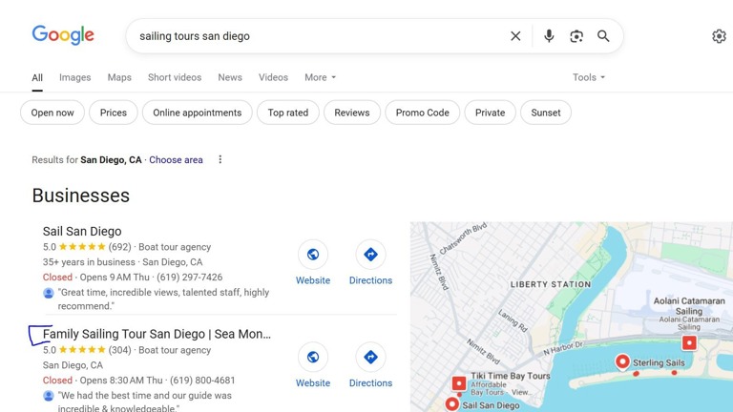
Task: Click the magnifying glass search icon
Action: point(603,36)
